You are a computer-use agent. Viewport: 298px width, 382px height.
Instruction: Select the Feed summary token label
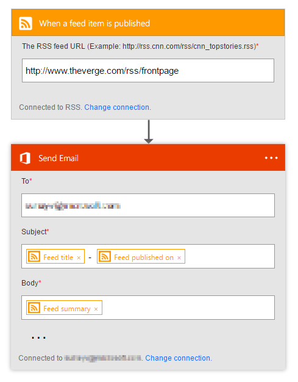67,309
